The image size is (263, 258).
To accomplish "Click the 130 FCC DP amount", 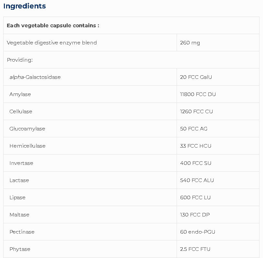I will tap(195, 215).
